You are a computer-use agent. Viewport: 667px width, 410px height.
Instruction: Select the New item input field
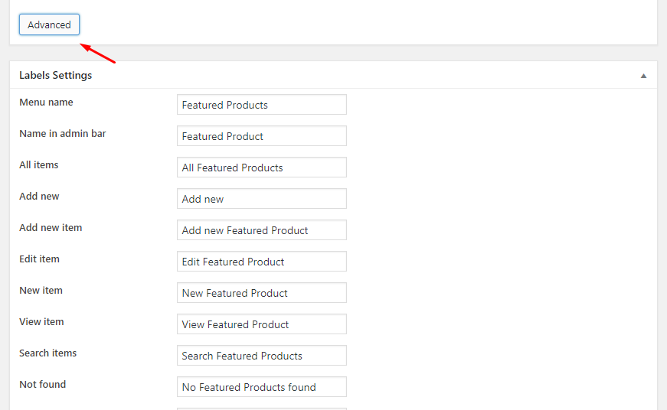[x=261, y=293]
